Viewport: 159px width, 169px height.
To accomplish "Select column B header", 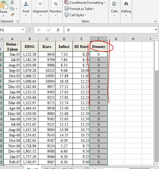I will coord(29,39).
